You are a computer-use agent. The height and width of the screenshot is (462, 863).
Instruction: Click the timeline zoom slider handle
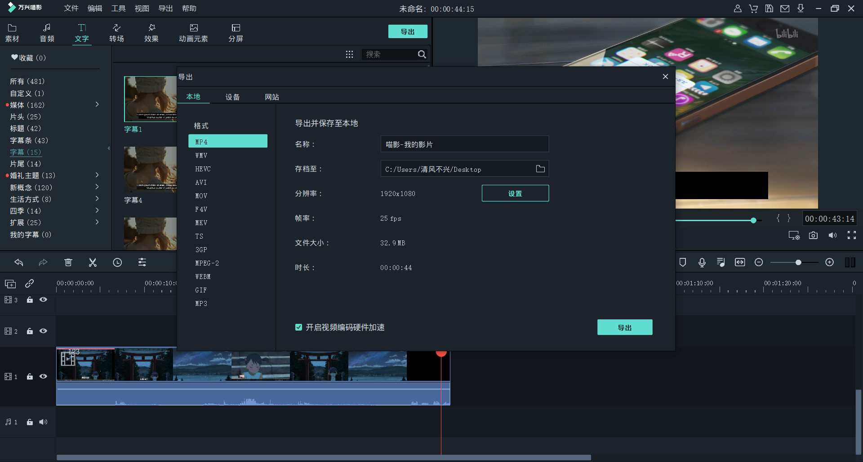(798, 262)
